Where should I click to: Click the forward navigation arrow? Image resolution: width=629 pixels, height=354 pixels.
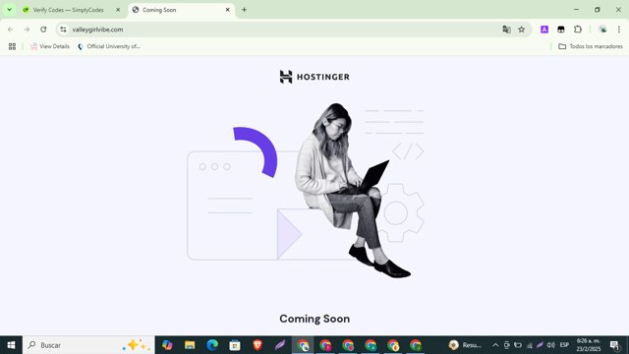[27, 29]
